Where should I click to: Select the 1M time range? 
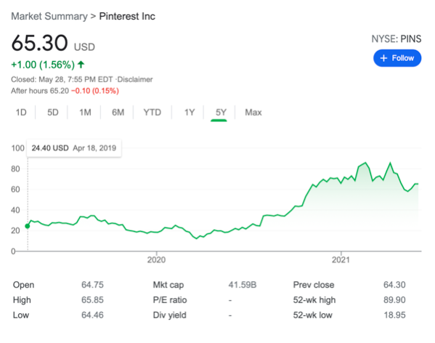pyautogui.click(x=85, y=113)
